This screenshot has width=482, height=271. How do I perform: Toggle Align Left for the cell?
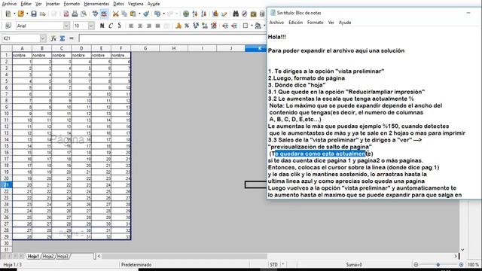[x=131, y=26]
